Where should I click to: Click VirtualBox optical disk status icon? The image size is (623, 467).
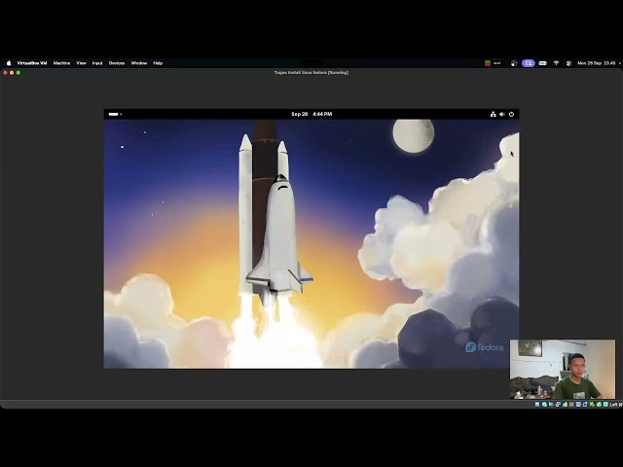point(544,405)
